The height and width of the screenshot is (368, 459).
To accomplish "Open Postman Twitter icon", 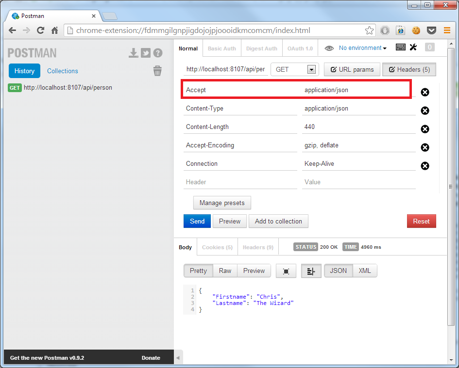I will (146, 53).
